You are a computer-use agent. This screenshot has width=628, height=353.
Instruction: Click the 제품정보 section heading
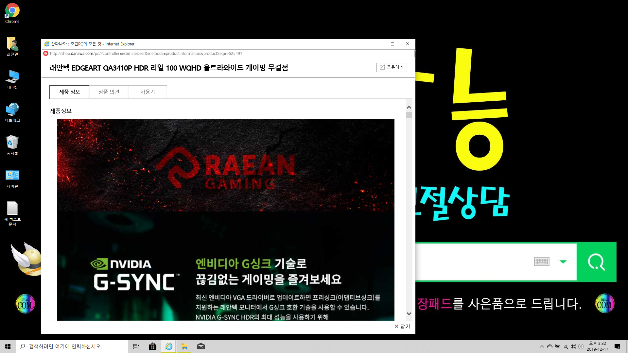point(61,111)
